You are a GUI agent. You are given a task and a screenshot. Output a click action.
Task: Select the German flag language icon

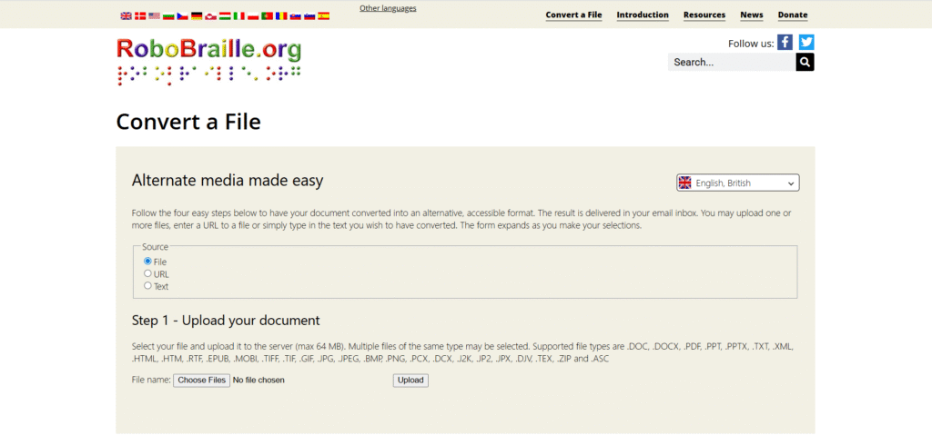pyautogui.click(x=197, y=16)
